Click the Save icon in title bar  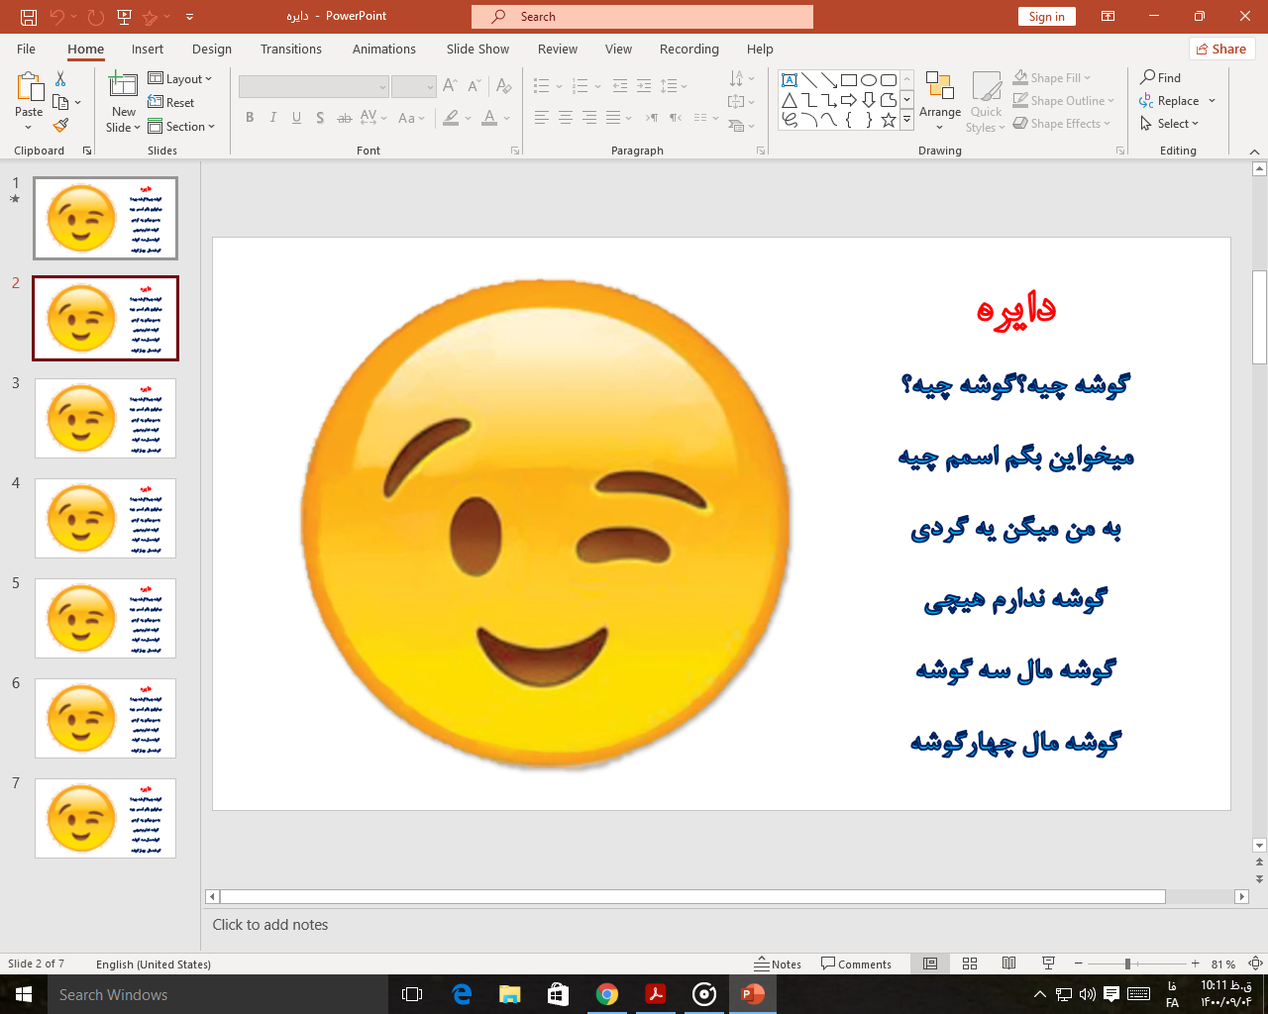pos(28,17)
